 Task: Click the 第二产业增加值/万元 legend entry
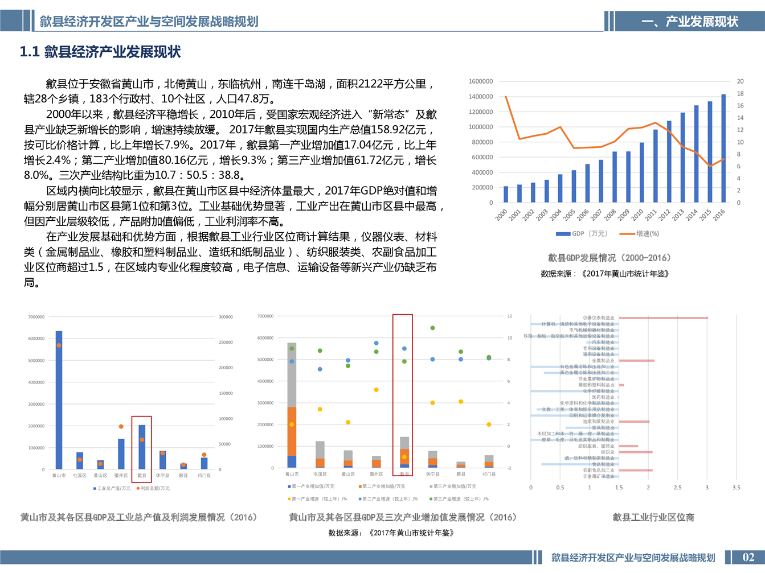pos(382,487)
